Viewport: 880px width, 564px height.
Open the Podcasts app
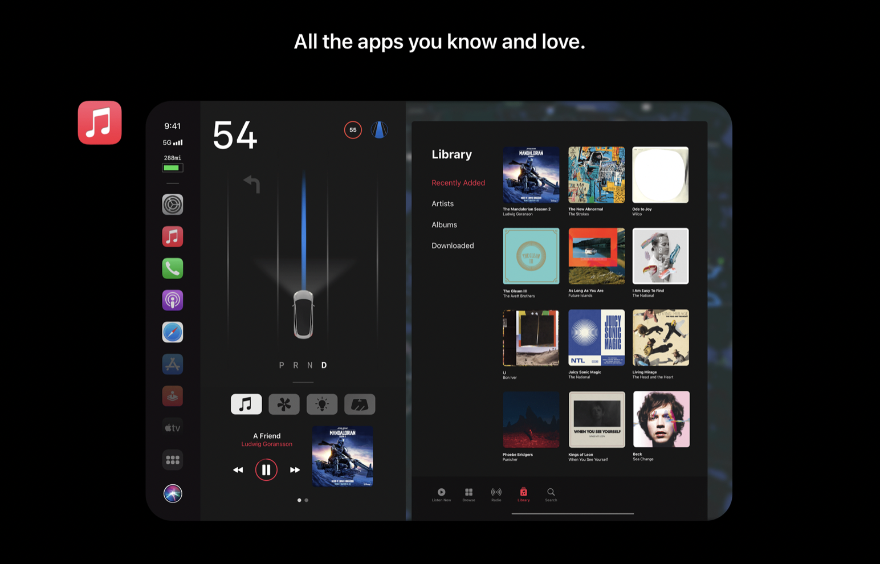click(x=172, y=300)
